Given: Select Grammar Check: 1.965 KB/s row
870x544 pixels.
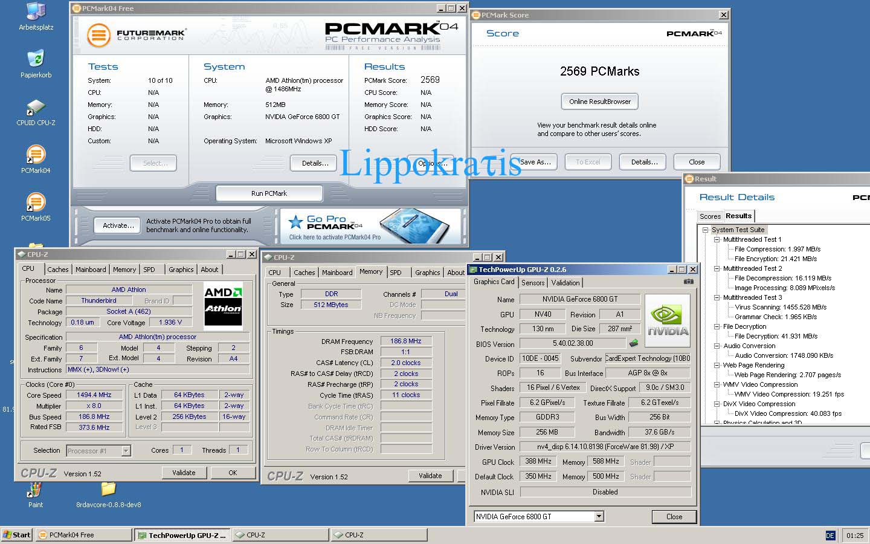Looking at the screenshot, I should click(776, 317).
